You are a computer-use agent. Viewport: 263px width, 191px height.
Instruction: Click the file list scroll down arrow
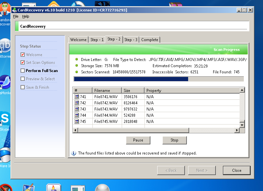click(x=242, y=125)
